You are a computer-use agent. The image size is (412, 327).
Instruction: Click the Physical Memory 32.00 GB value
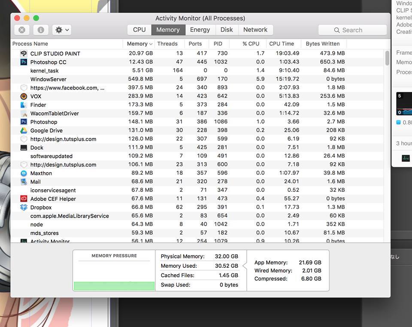[227, 256]
